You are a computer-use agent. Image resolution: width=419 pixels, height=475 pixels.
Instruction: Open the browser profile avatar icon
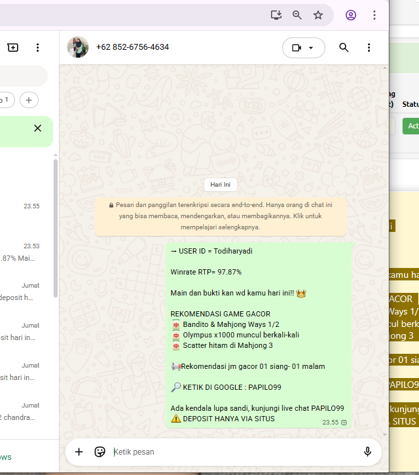350,15
